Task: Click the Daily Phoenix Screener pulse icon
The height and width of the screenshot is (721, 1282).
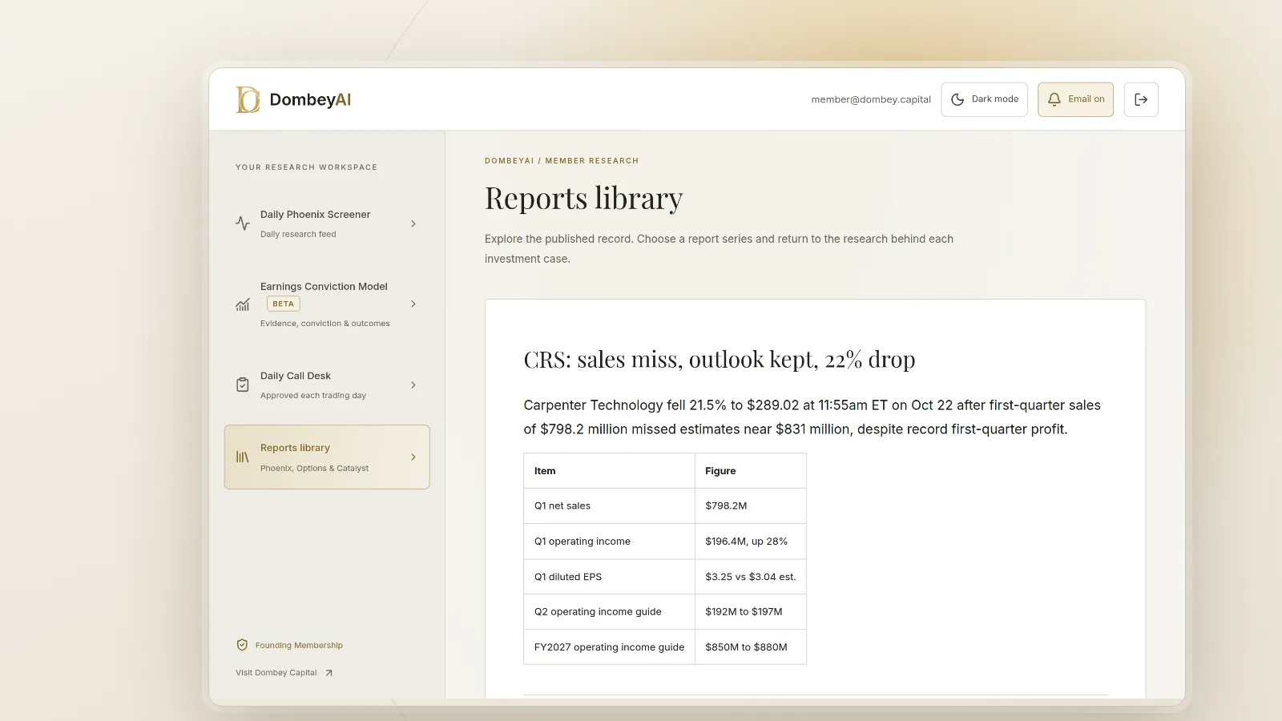Action: (x=243, y=224)
